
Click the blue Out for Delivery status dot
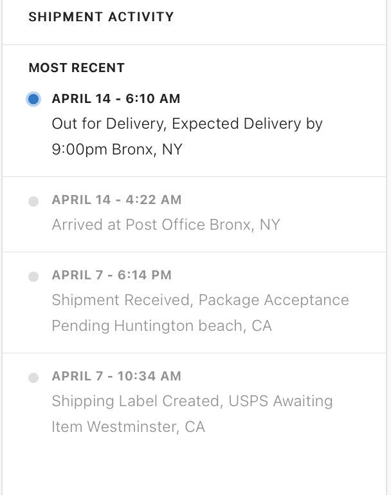[x=33, y=99]
